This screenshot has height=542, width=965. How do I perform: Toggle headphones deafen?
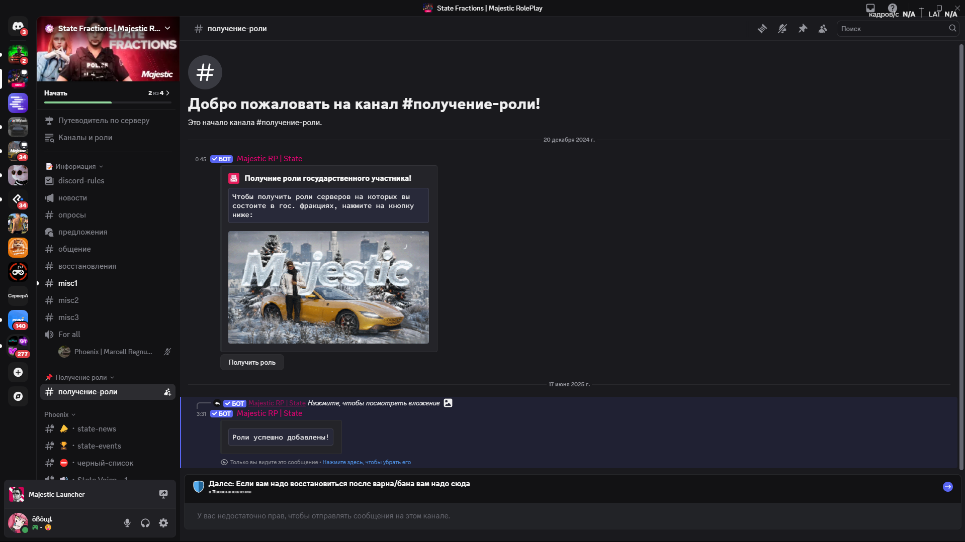pyautogui.click(x=145, y=523)
